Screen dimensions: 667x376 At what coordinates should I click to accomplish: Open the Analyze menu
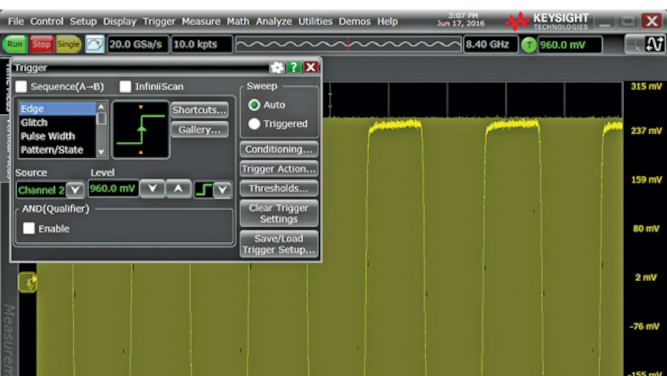274,21
